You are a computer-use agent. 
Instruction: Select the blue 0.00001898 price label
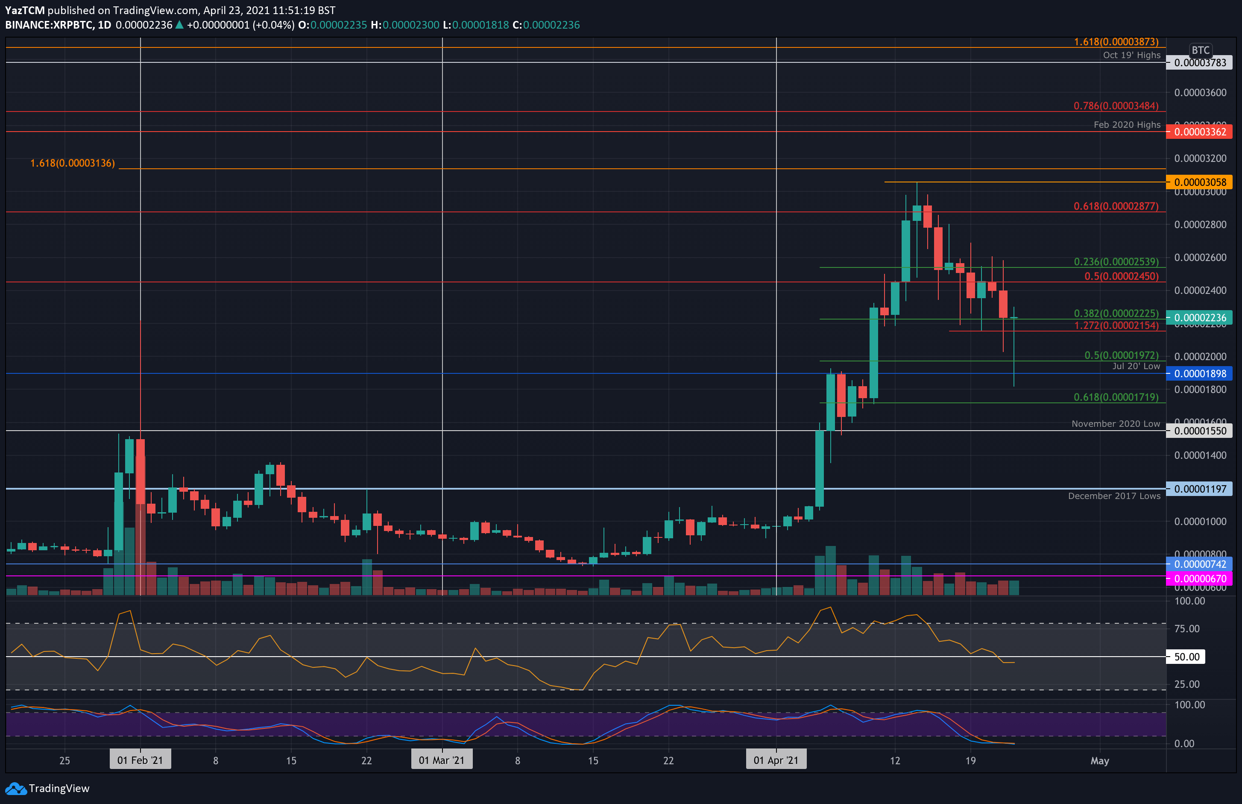click(x=1200, y=373)
